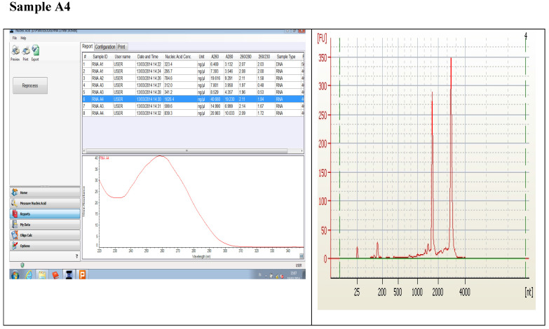This screenshot has width=549, height=329.
Task: Select the RNA A2 sample row
Action: (193, 78)
